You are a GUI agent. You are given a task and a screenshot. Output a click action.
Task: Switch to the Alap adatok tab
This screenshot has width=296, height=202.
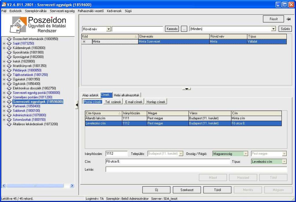(x=90, y=95)
